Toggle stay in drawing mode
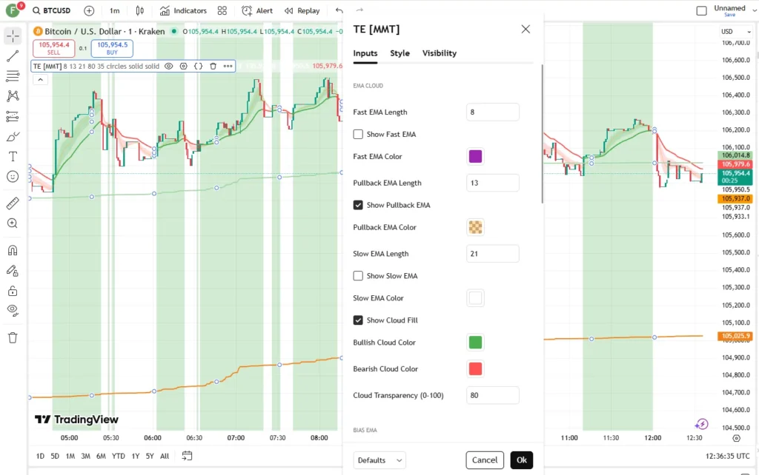 [13, 271]
